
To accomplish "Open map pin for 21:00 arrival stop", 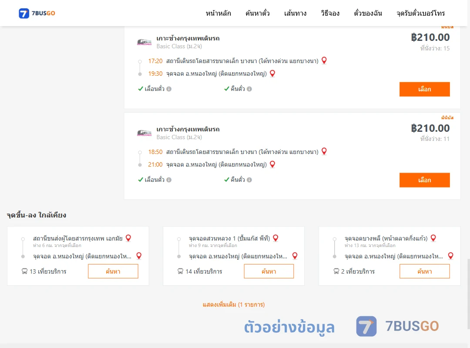I will tap(272, 164).
